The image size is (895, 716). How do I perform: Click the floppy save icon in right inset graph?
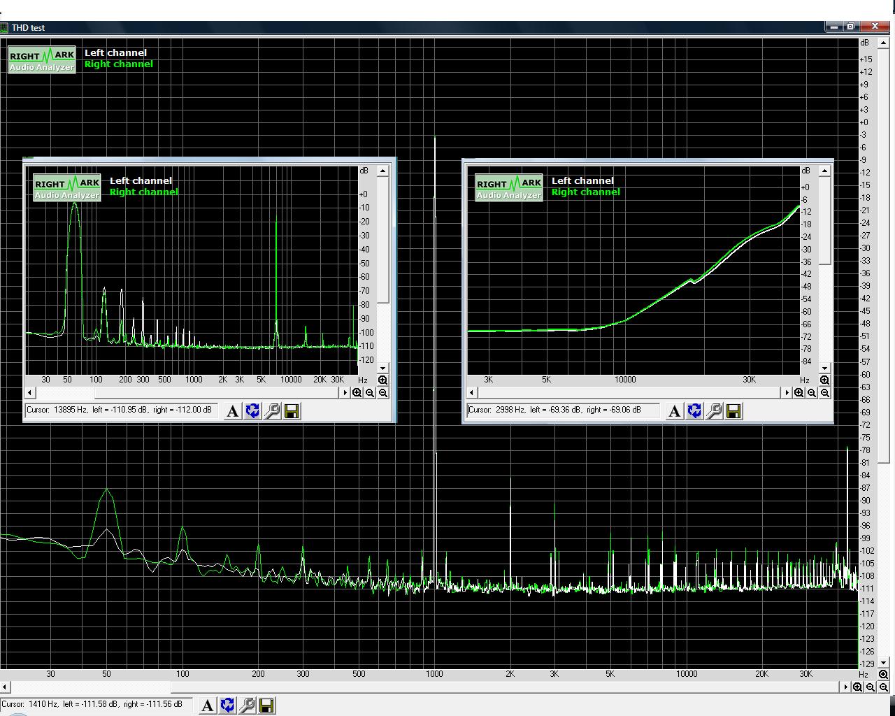(x=733, y=411)
